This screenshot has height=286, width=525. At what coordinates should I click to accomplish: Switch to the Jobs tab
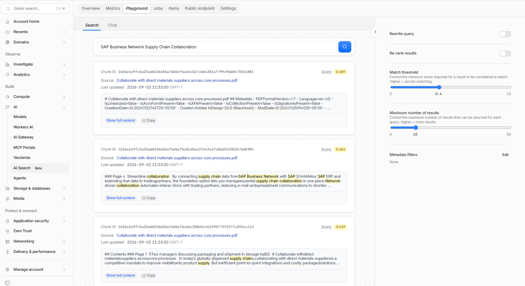tap(158, 8)
